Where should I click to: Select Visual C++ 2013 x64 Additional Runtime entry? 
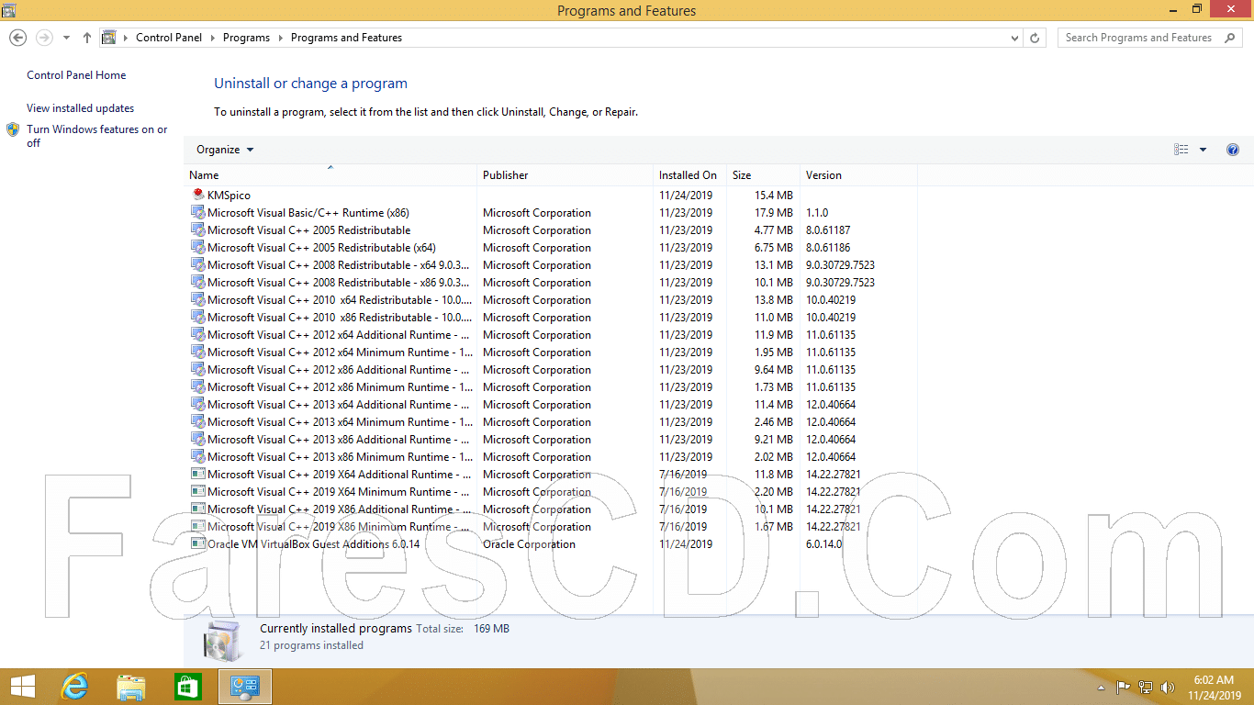(340, 405)
